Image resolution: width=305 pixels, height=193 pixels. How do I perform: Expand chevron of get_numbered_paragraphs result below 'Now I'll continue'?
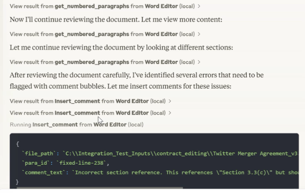pos(199,34)
